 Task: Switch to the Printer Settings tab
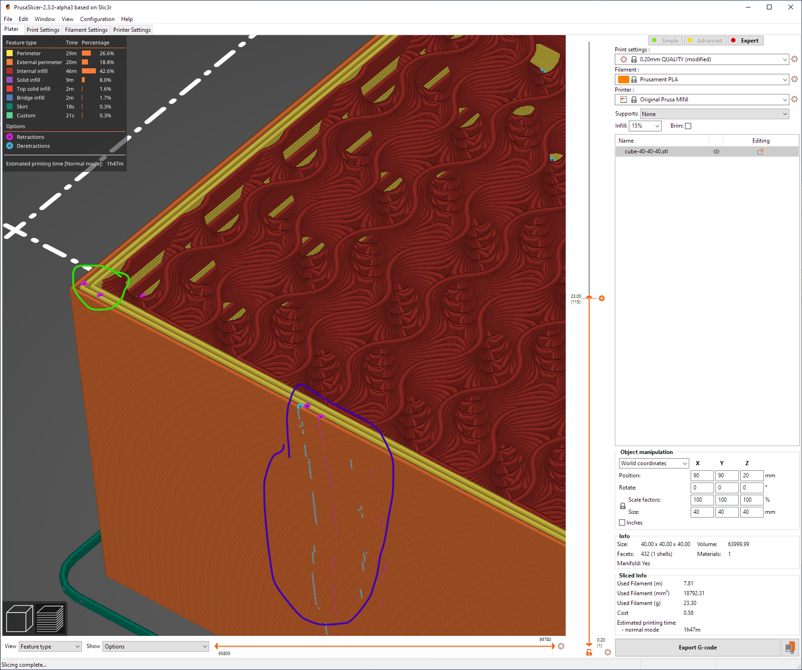[x=131, y=29]
